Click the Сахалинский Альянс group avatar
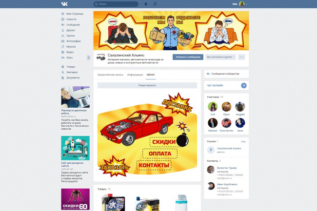 point(100,57)
